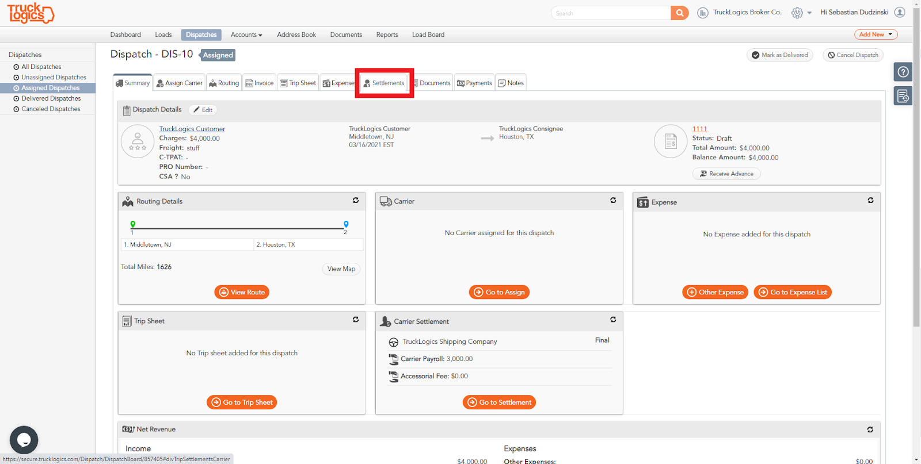921x464 pixels.
Task: Expand the Accounts menu
Action: coord(246,35)
